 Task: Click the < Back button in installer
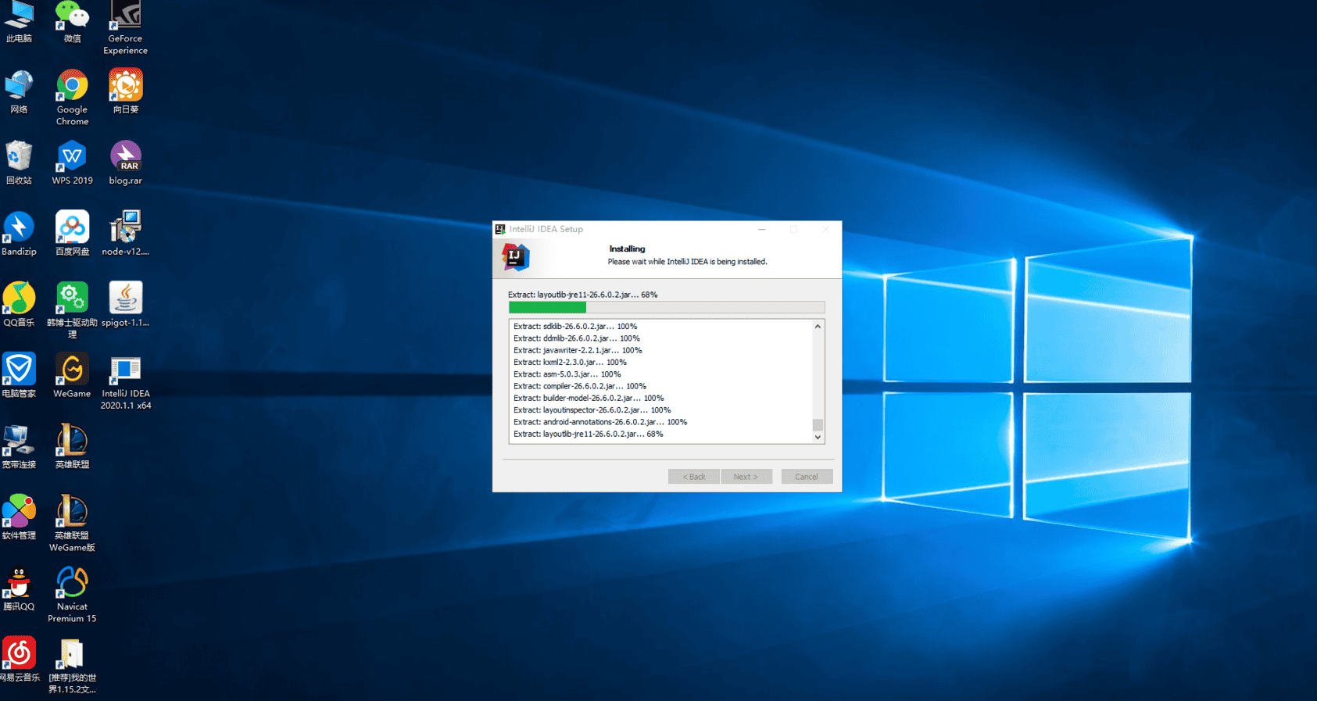(693, 477)
